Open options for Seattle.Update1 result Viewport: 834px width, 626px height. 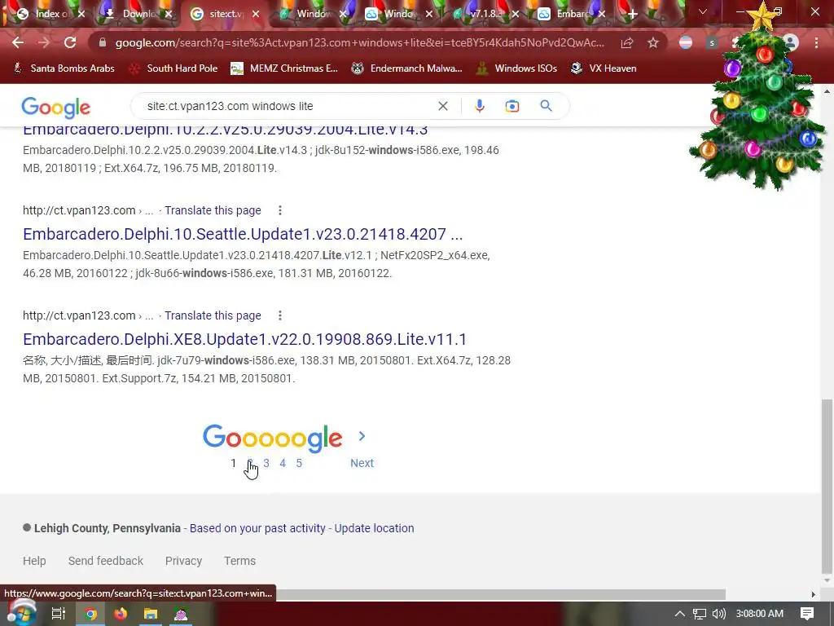[280, 210]
